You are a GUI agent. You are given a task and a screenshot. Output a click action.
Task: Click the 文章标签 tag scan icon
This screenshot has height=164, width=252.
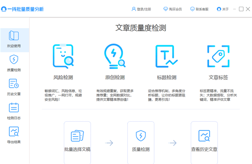(218, 56)
